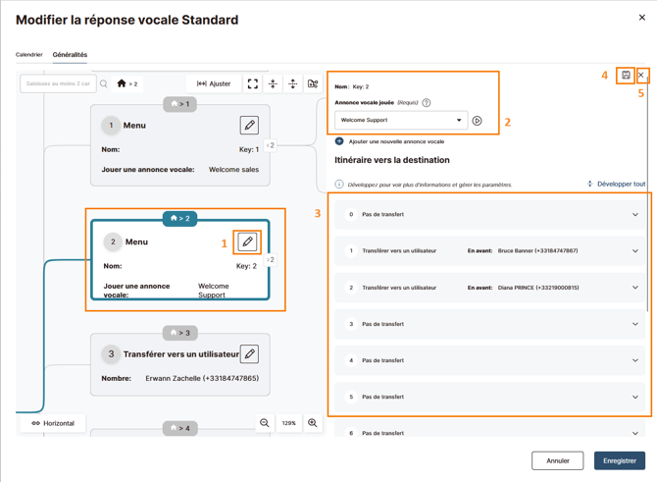657x482 pixels.
Task: Edit the Transférer vers un utilisateur node
Action: click(x=249, y=354)
